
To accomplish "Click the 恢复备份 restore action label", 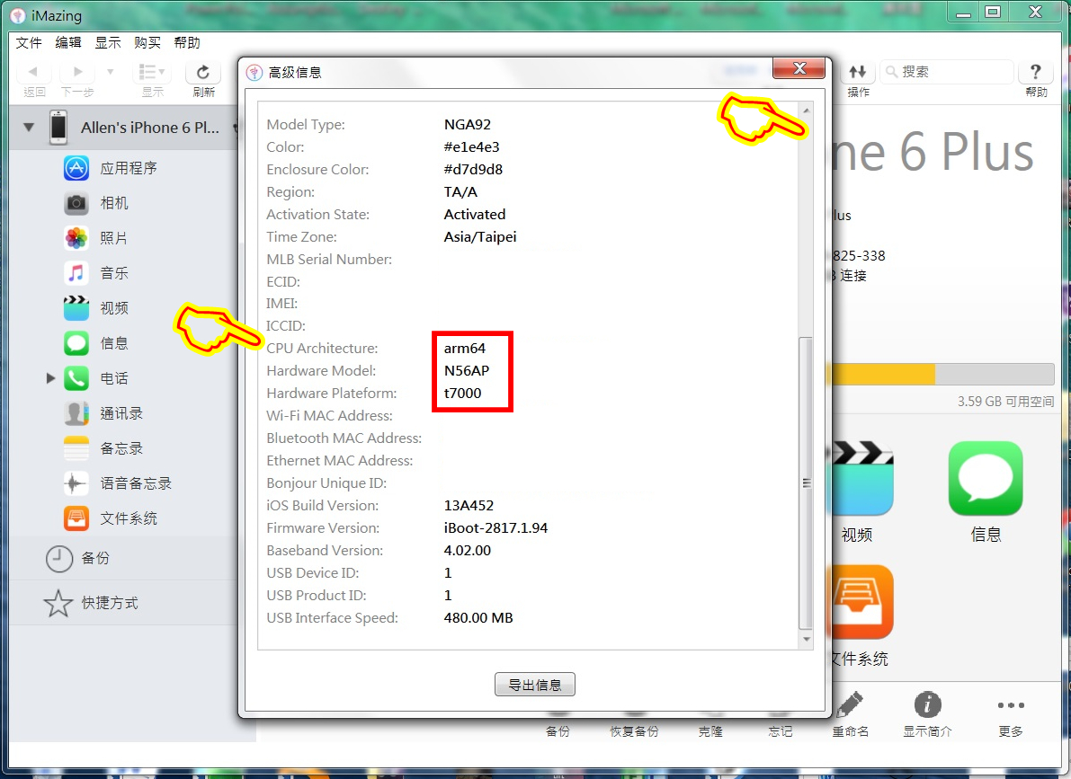I will [x=634, y=731].
